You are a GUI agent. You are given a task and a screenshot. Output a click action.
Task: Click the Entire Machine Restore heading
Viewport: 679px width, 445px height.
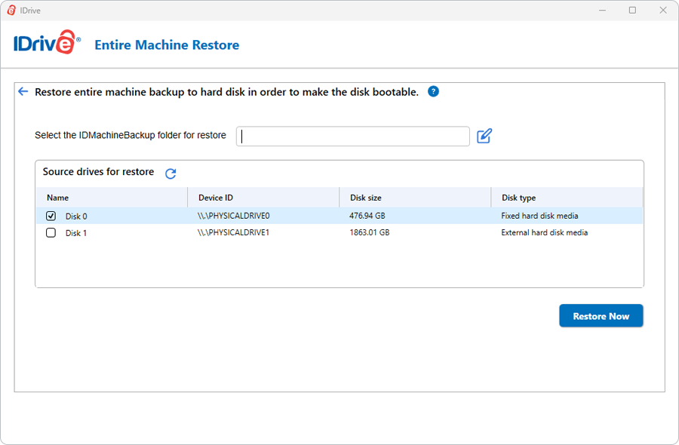point(167,44)
